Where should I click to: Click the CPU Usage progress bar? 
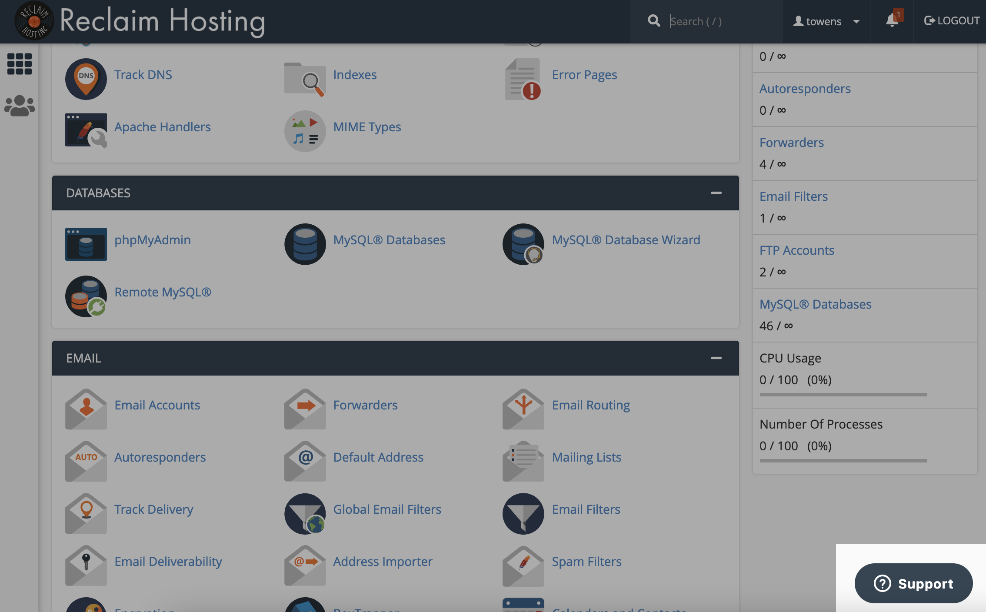pos(843,395)
